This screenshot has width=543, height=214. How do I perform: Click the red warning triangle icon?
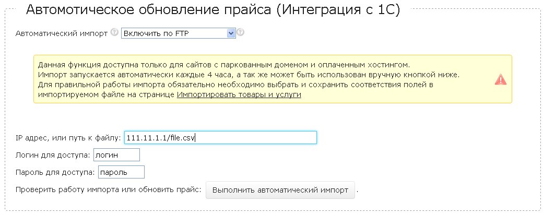501,79
